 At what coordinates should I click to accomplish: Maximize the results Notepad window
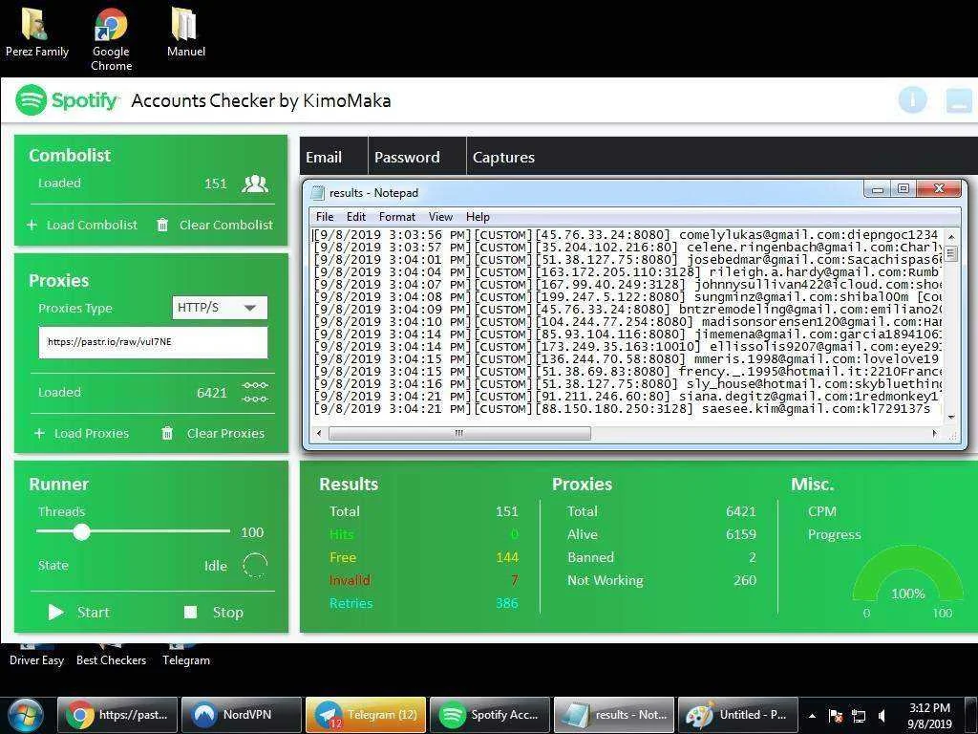[904, 188]
